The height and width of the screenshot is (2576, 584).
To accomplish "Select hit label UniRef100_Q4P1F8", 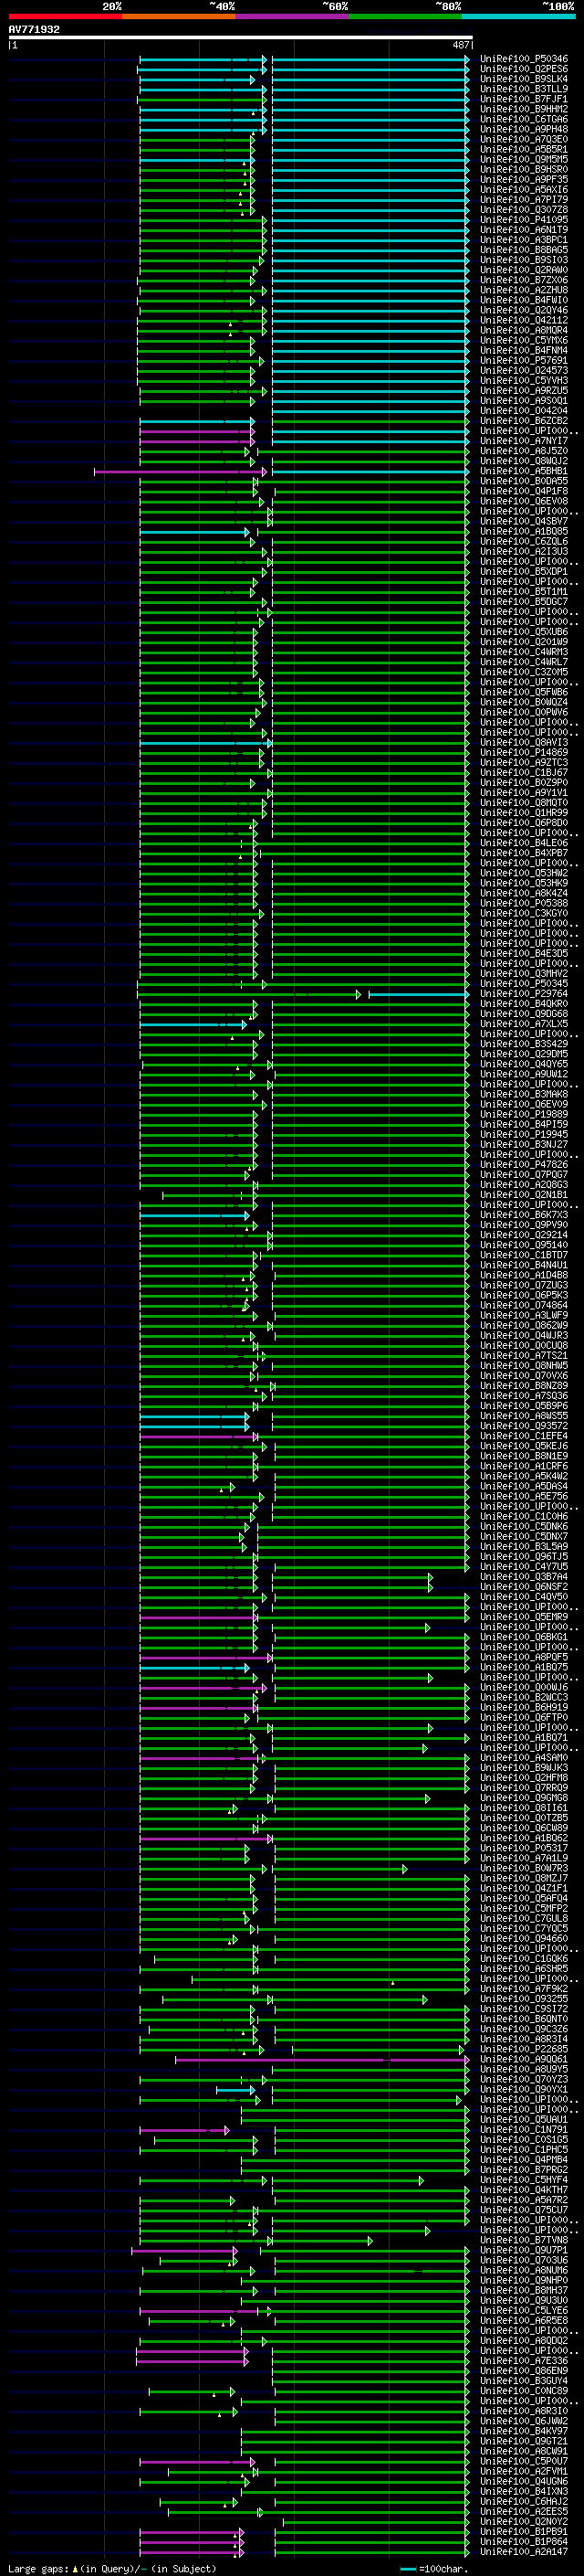I will 524,491.
